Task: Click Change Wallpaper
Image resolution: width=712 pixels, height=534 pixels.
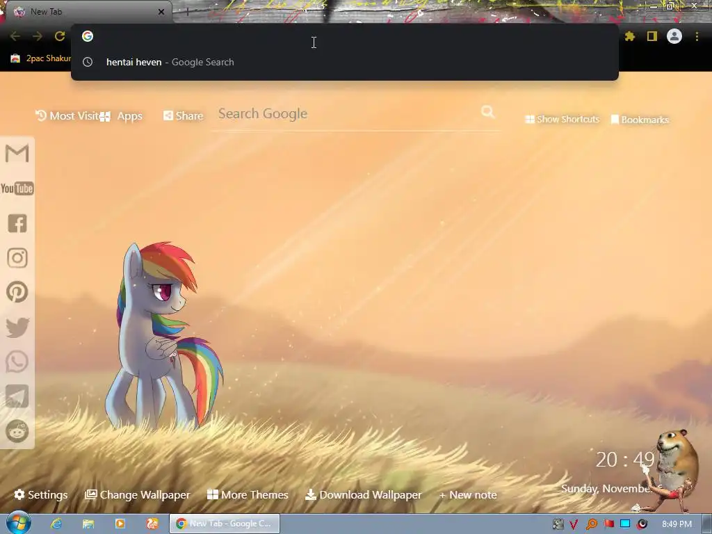Action: 138,494
